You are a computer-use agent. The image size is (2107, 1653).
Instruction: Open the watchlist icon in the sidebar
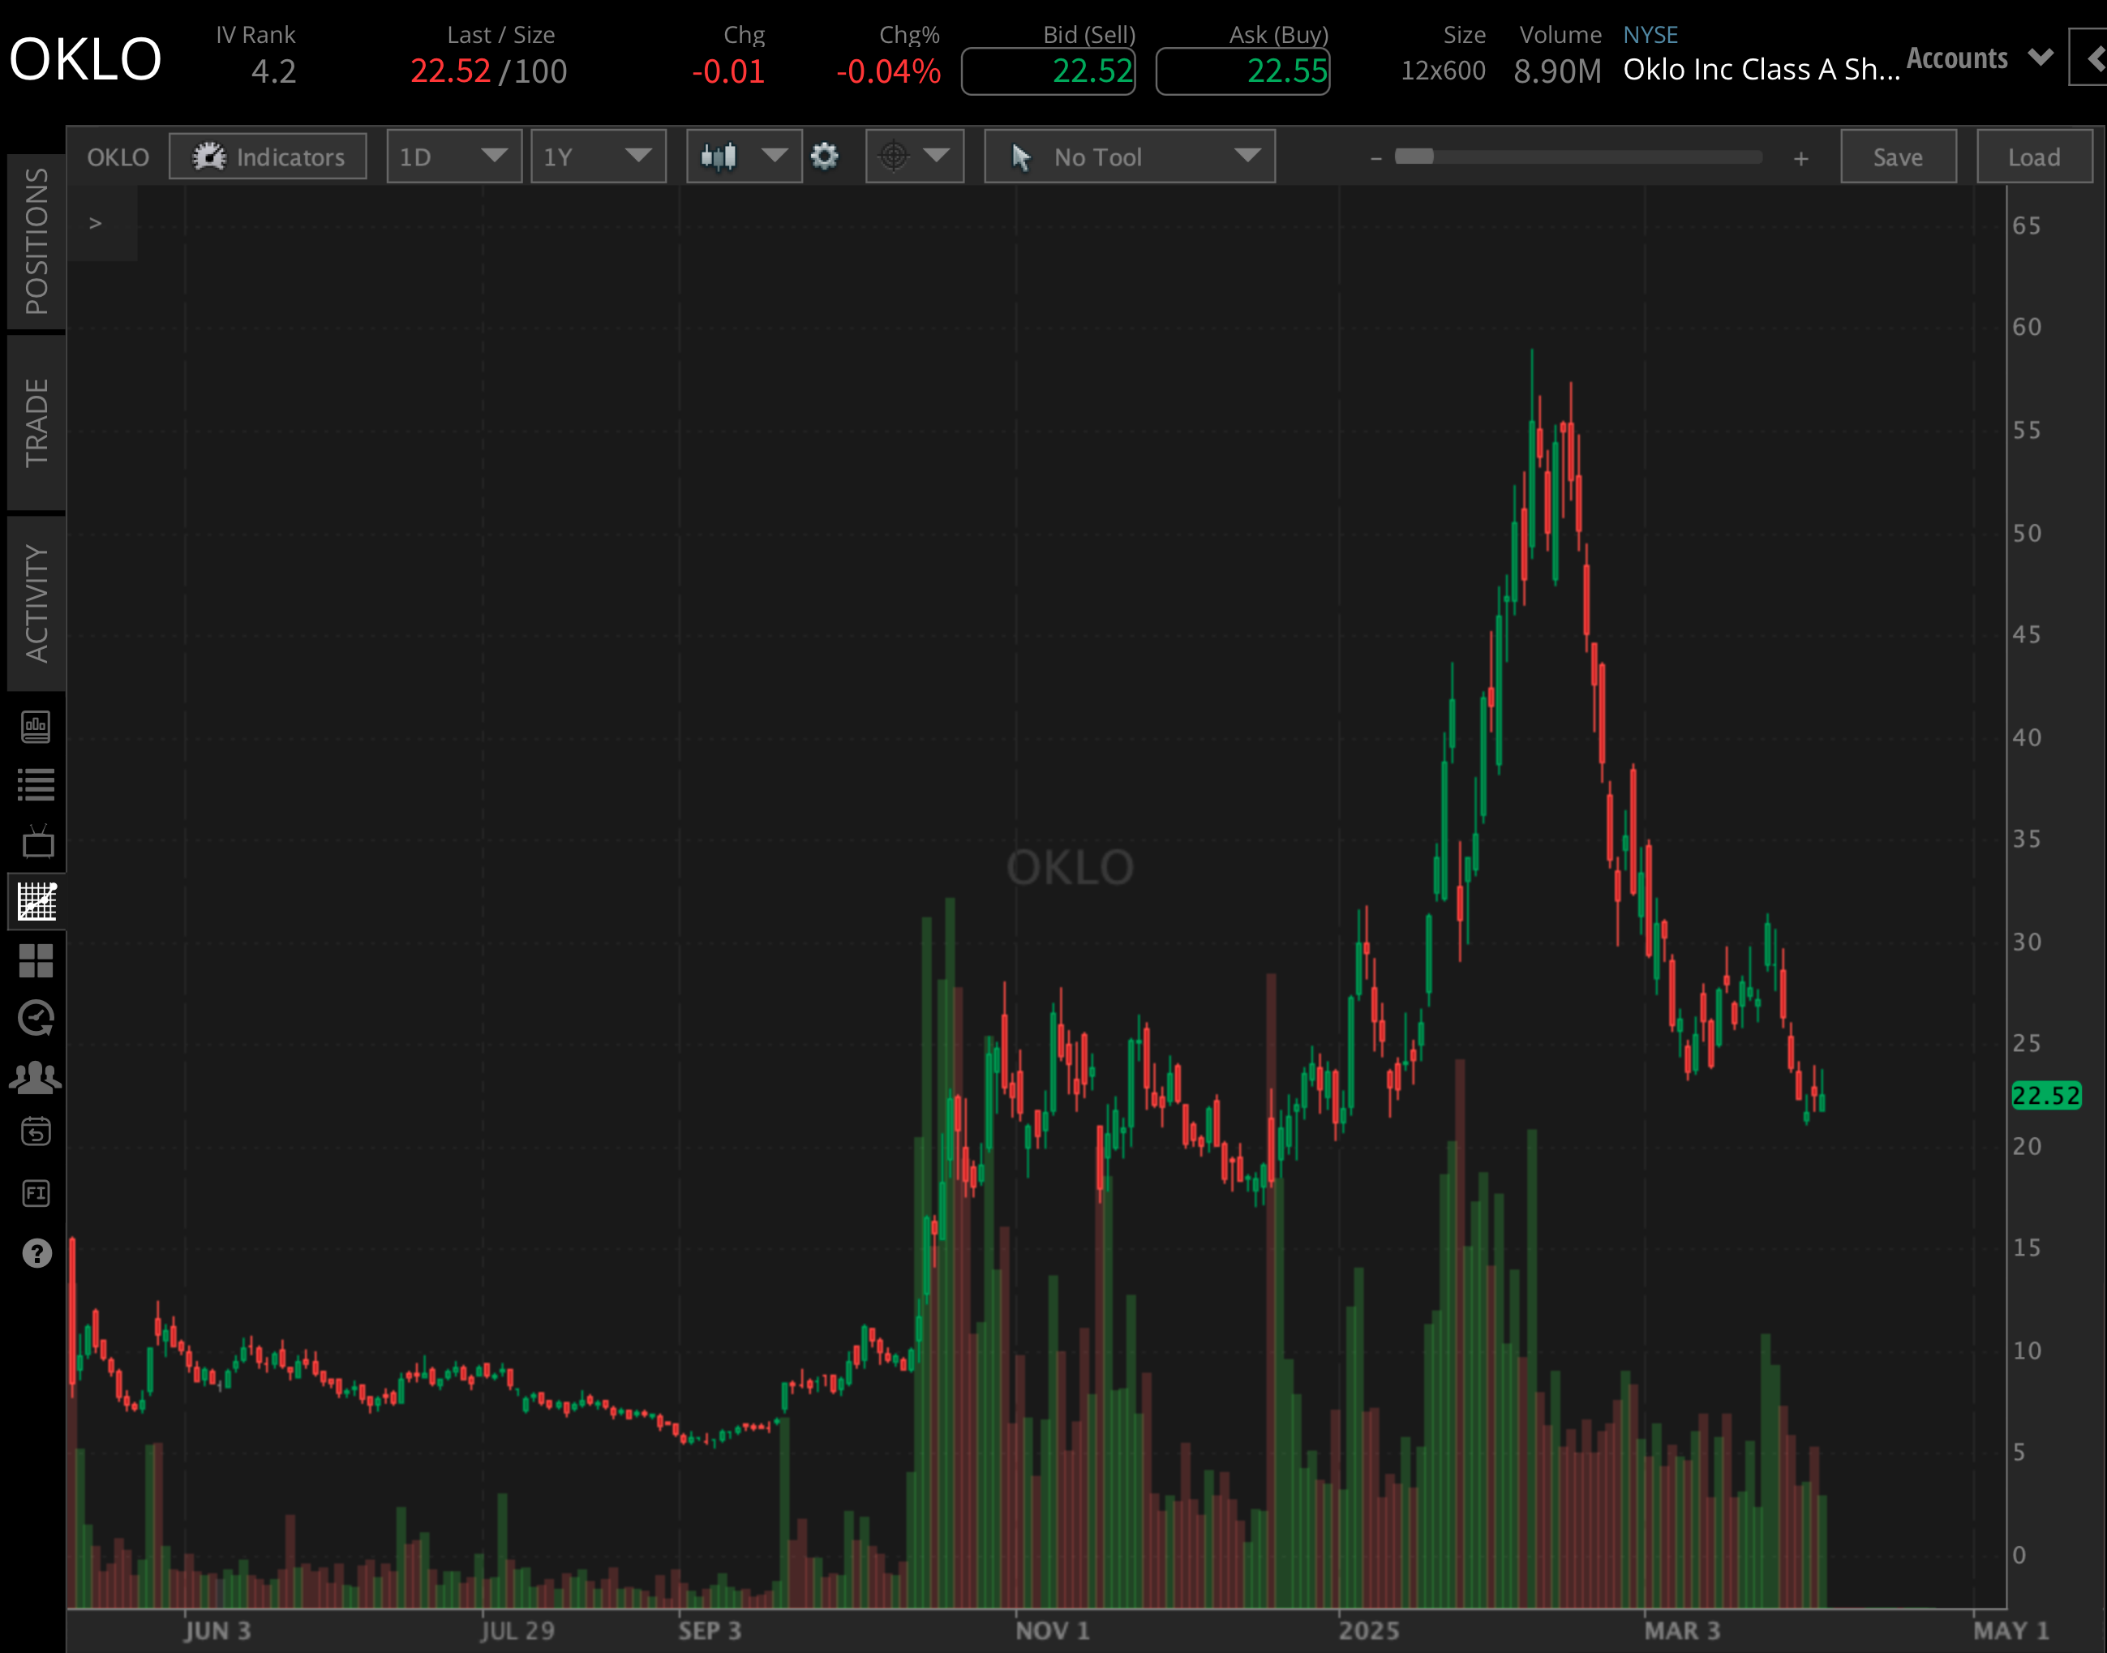(x=36, y=785)
